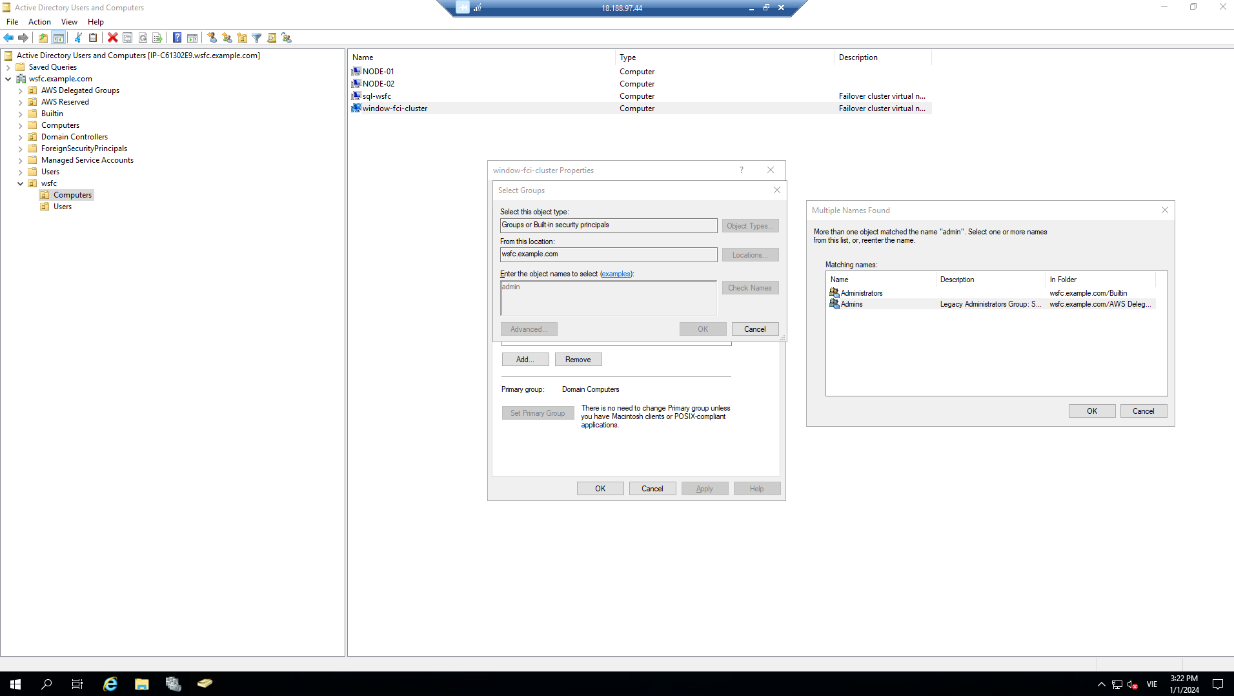The image size is (1234, 696).
Task: Open Help with the question mark icon
Action: pos(177,37)
